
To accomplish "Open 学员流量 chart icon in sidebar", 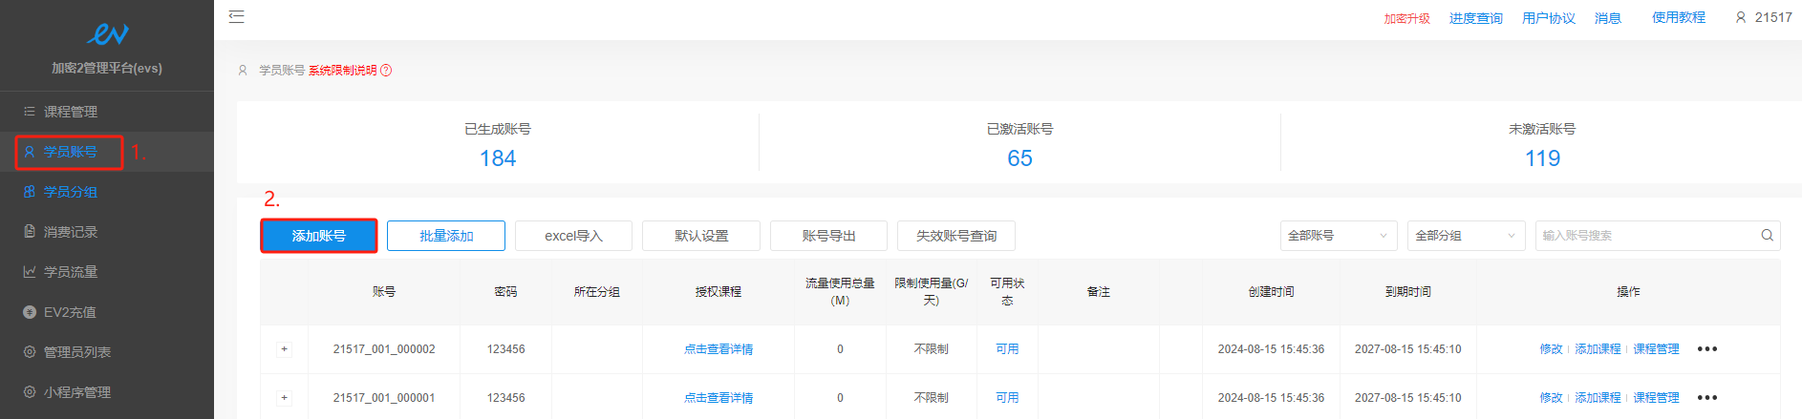I will pyautogui.click(x=30, y=272).
